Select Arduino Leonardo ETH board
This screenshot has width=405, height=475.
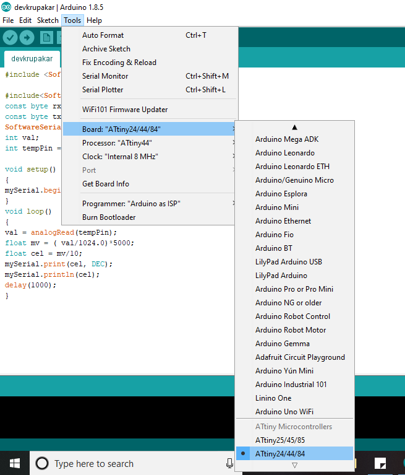point(294,167)
